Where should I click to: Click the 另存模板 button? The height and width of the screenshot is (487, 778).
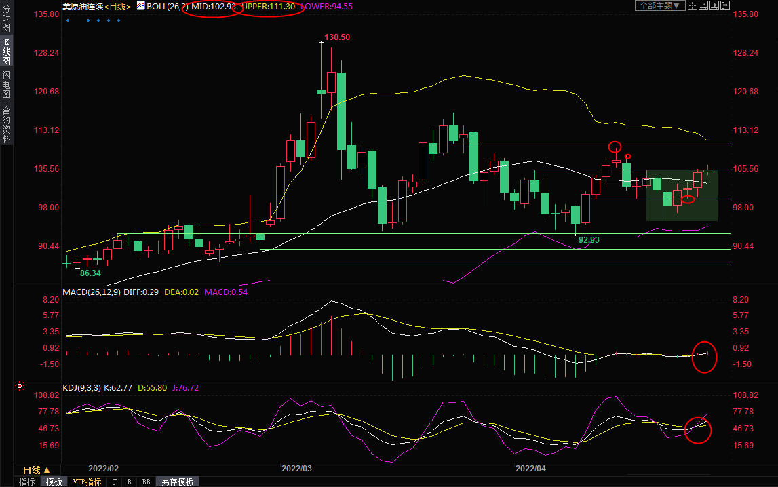tap(177, 482)
